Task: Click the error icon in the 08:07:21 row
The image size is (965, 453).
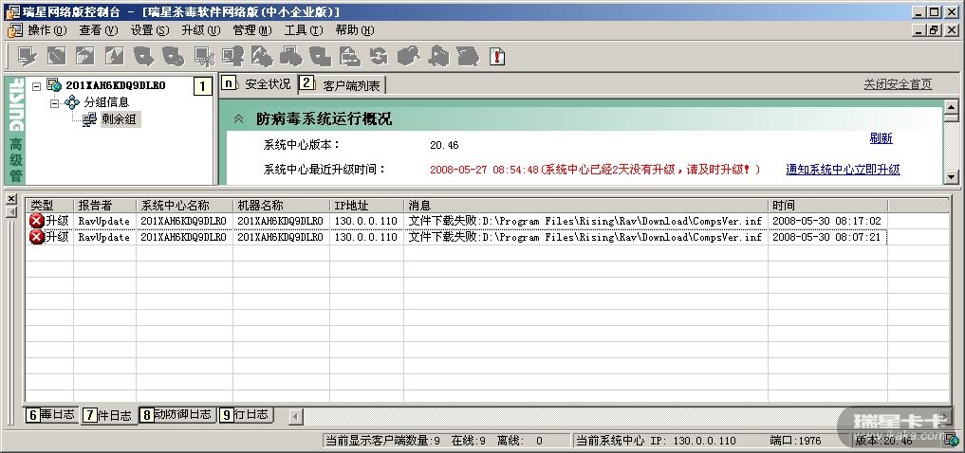Action: (37, 237)
